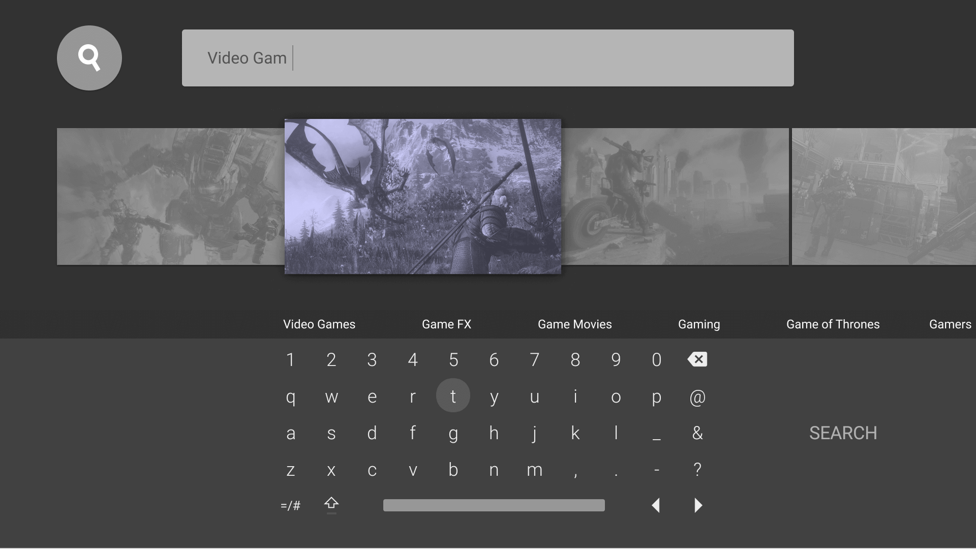976x549 pixels.
Task: Tap the 'z' key
Action: coord(291,470)
